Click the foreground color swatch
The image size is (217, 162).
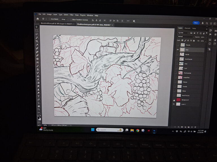pos(38,118)
